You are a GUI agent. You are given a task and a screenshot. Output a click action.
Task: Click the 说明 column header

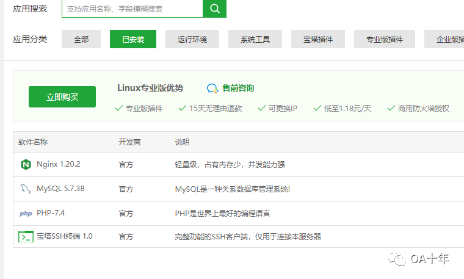pyautogui.click(x=182, y=142)
